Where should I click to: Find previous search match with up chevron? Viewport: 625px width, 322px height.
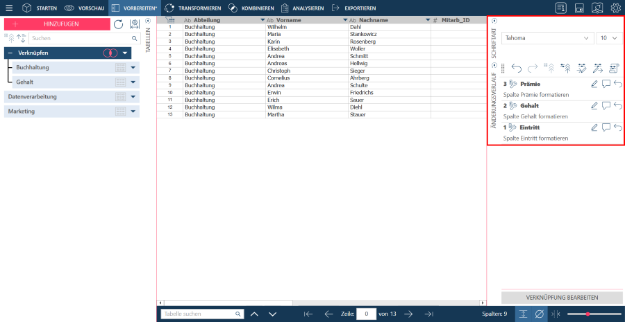point(254,314)
